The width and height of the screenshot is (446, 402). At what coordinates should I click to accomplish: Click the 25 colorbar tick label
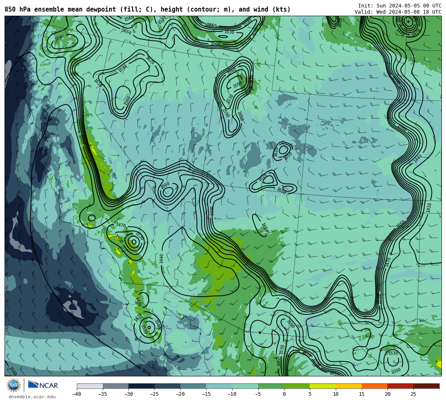413,394
